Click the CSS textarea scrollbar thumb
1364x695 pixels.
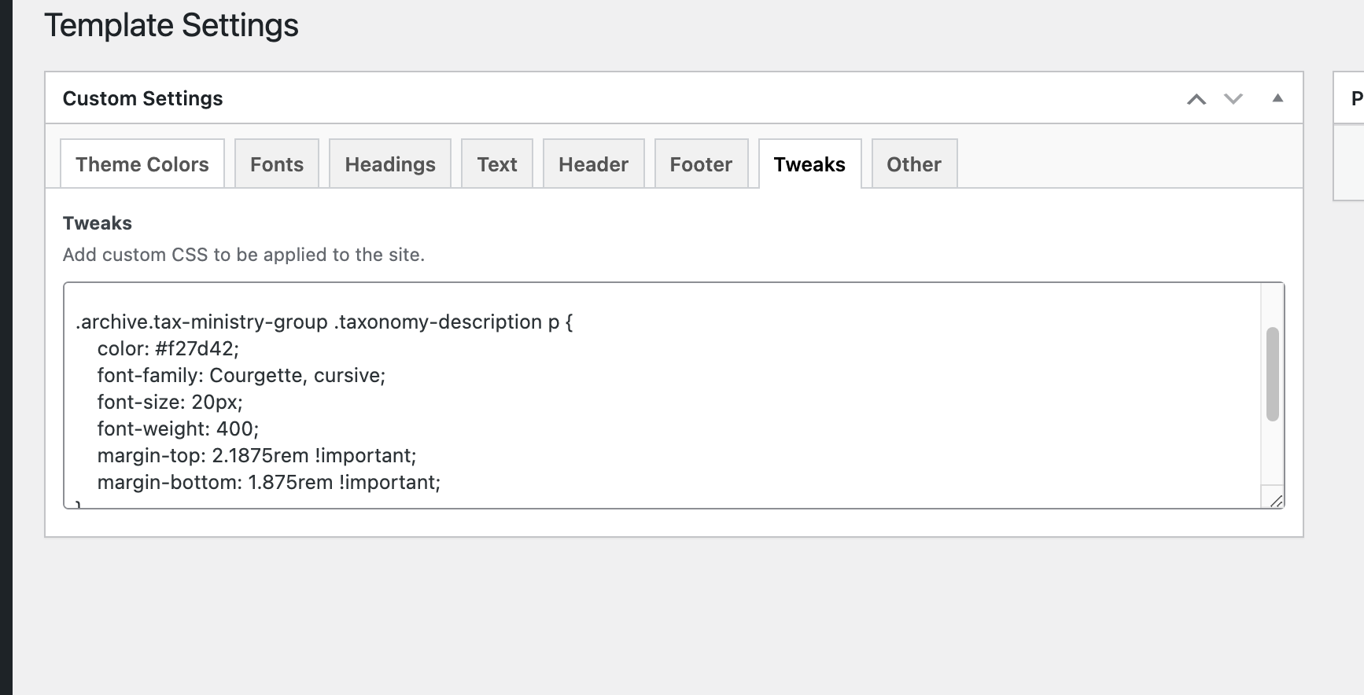tap(1272, 374)
